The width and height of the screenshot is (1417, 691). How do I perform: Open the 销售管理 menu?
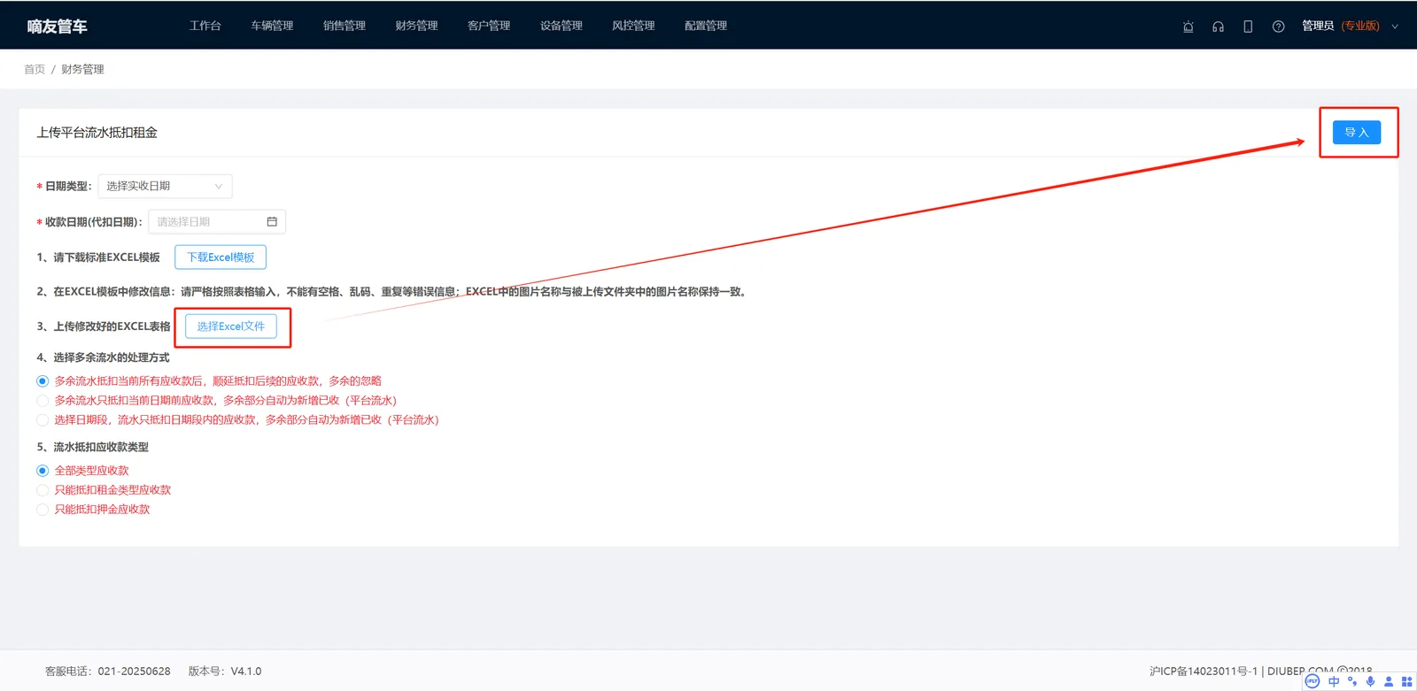coord(345,26)
